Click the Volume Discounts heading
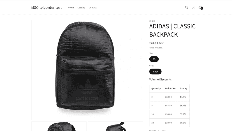Viewport: 232px width, 131px height. coord(160,80)
